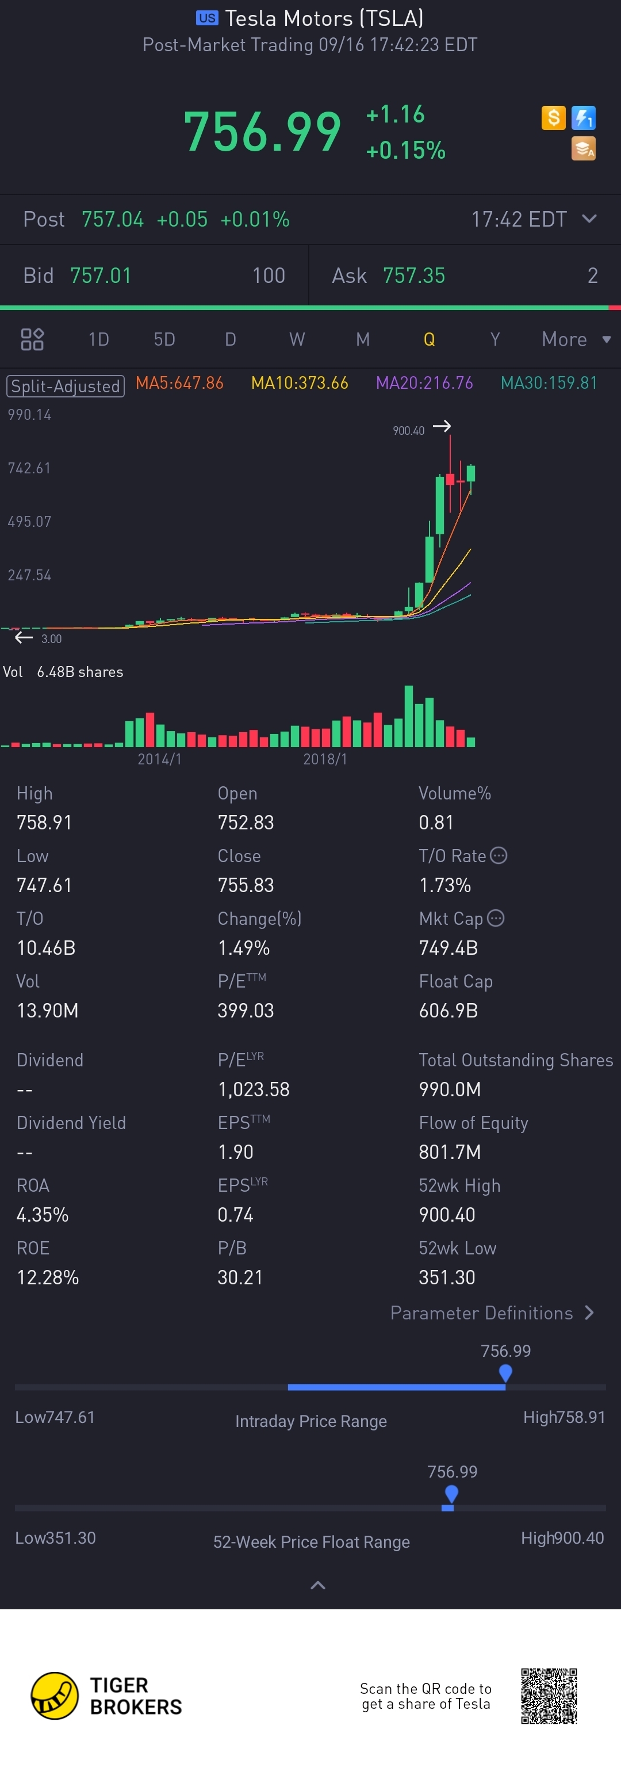Tap the orange dollar-sign S icon

(553, 118)
